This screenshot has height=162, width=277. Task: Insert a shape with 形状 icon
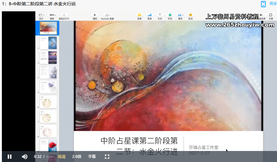pos(170,15)
